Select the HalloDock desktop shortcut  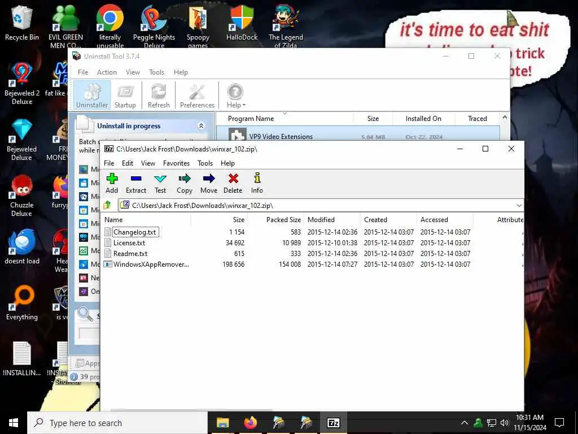click(x=242, y=23)
